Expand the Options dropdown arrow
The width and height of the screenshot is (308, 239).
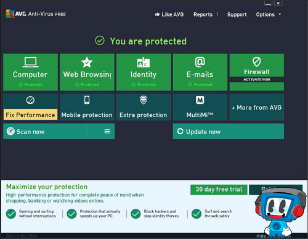pos(280,14)
